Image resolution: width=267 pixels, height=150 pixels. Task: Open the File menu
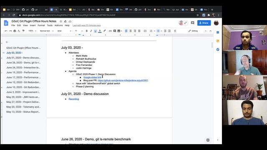[13, 25]
